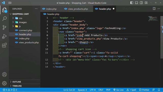
Task: Collapse the SHOPPING_CART root folder
Action: [21, 14]
